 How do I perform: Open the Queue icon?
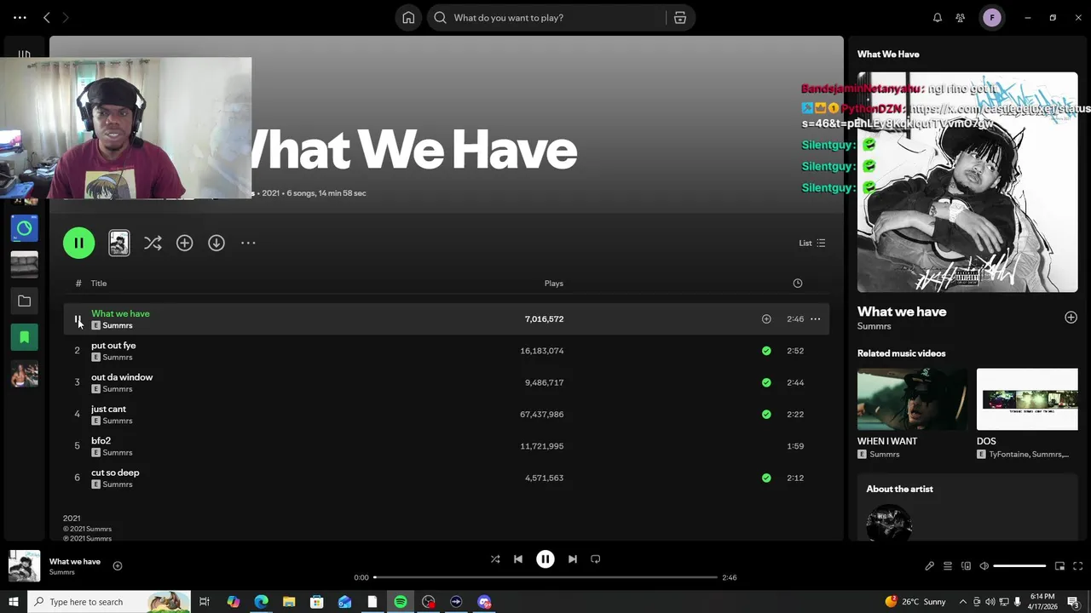948,566
